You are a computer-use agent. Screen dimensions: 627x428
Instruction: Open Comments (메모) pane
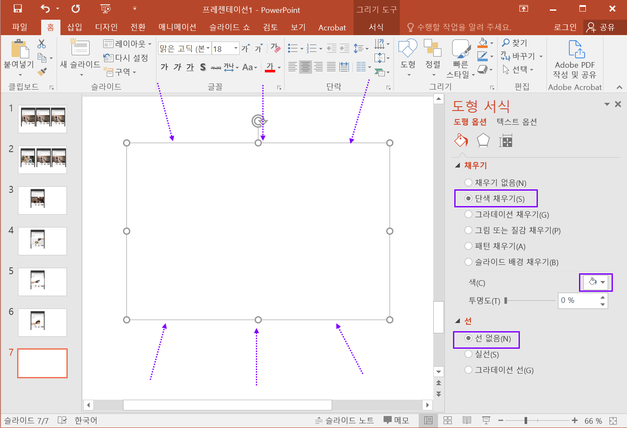tap(396, 420)
